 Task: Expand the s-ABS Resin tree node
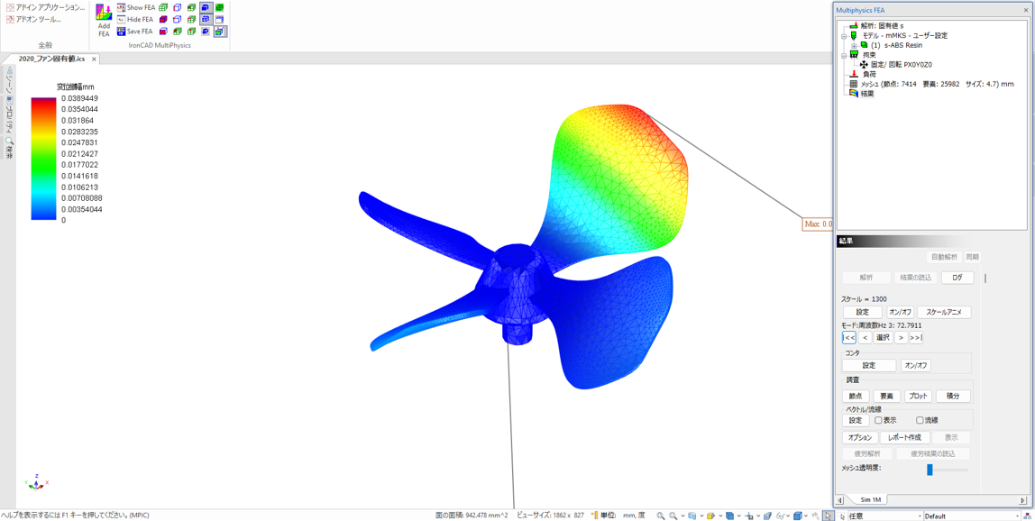854,45
